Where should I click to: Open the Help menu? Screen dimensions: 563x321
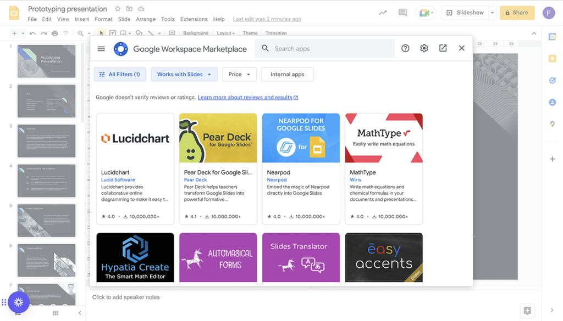point(219,19)
